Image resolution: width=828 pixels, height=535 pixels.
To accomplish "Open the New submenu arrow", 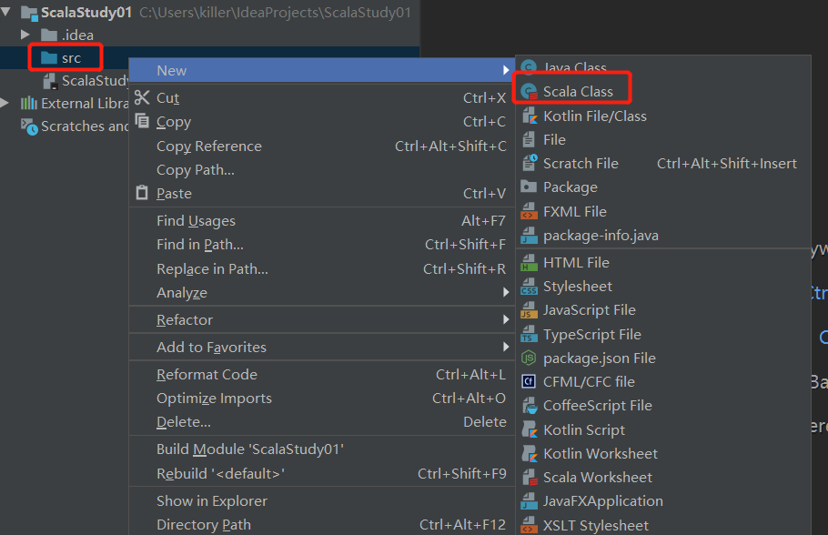I will coord(506,70).
